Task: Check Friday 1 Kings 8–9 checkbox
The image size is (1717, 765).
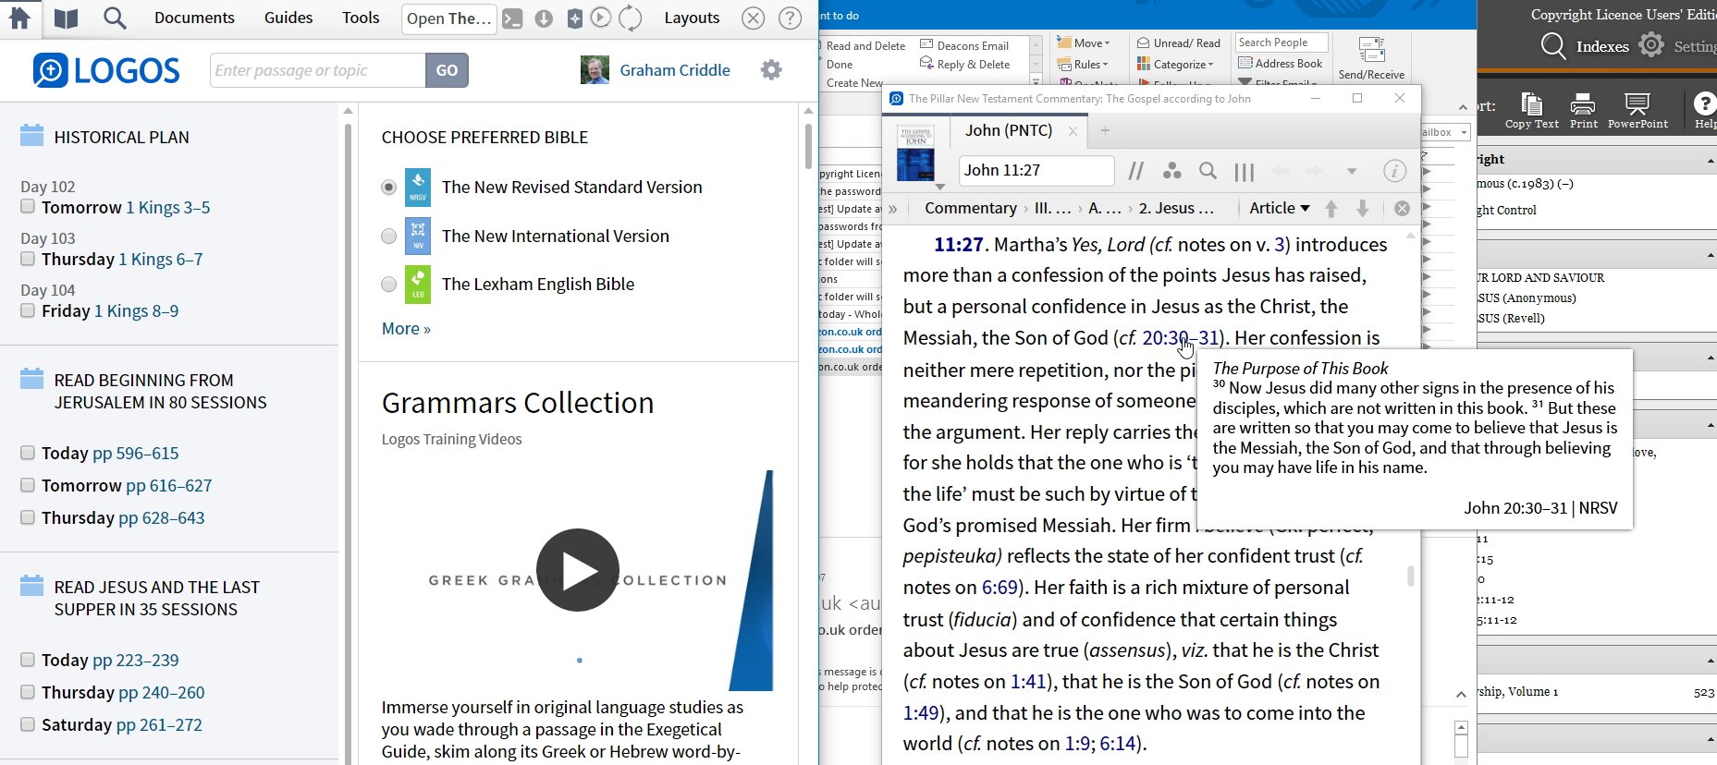Action: click(28, 310)
